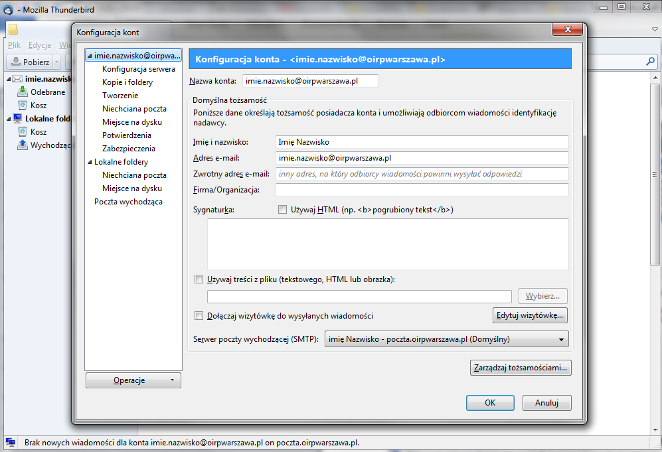Image resolution: width=662 pixels, height=452 pixels.
Task: Open the Pobierz button dropdown arrow
Action: [x=56, y=62]
